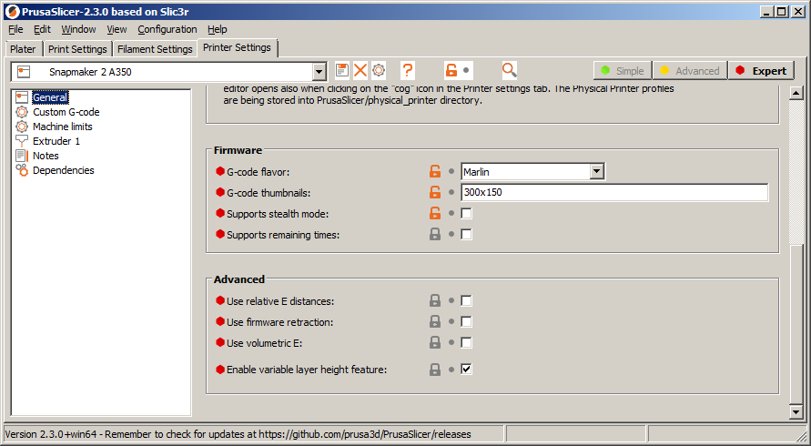Click the Machine limits gear icon
The image size is (811, 446).
coord(22,127)
